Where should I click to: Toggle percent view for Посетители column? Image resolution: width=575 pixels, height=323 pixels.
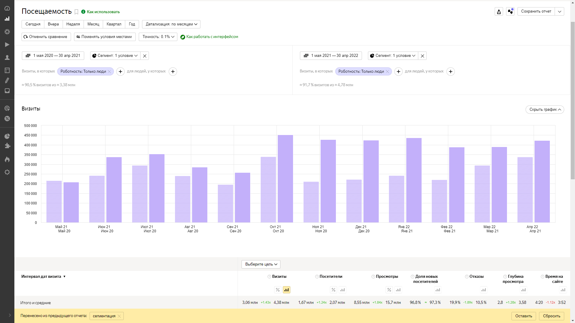(x=333, y=290)
